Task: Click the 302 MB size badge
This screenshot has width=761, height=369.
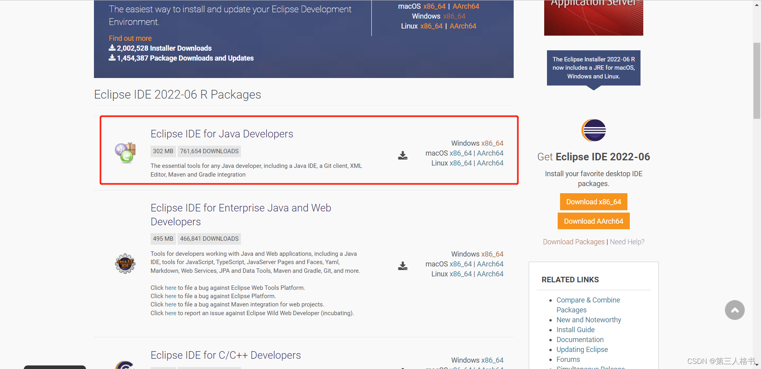Action: click(x=163, y=151)
